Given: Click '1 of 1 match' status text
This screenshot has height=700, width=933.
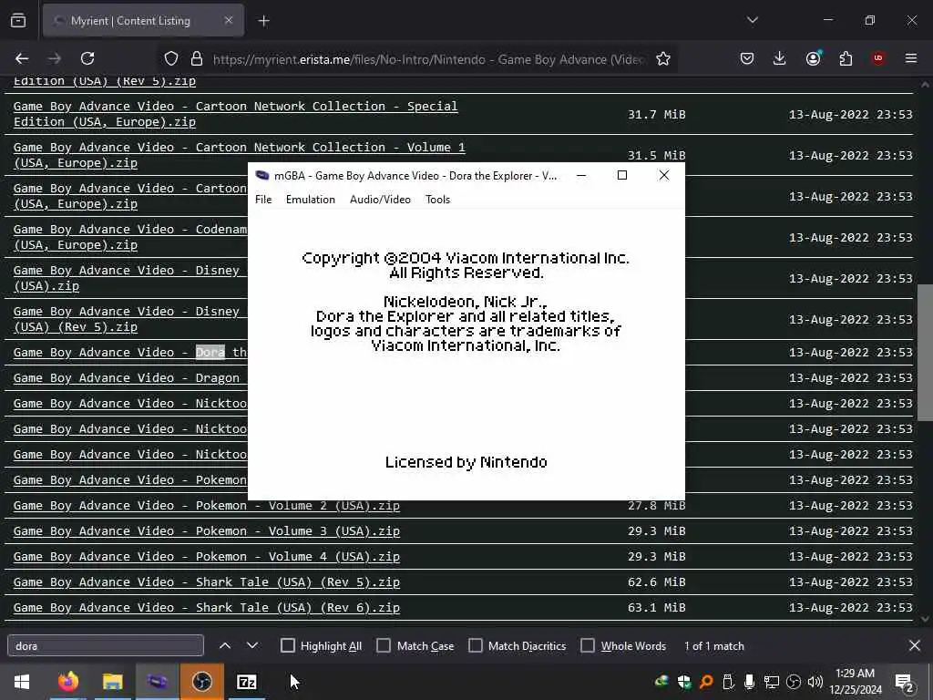Looking at the screenshot, I should pyautogui.click(x=714, y=646).
